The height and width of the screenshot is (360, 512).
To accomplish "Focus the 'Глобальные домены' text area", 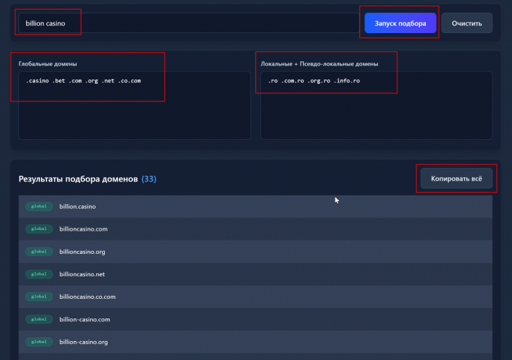I will coord(134,105).
